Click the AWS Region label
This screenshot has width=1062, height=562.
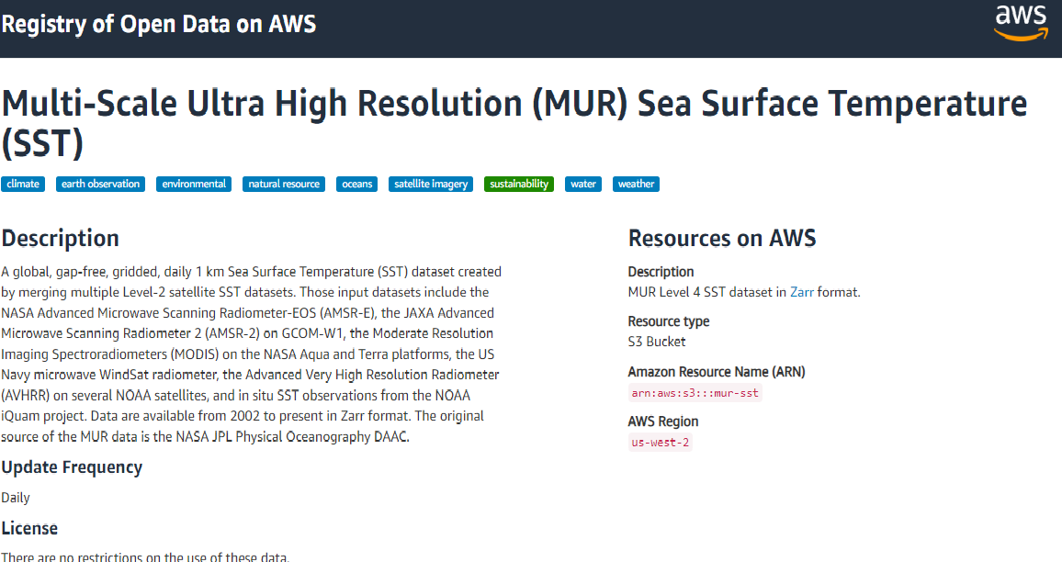click(663, 421)
